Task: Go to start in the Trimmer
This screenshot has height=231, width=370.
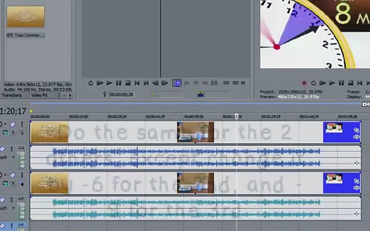Action: click(x=137, y=83)
